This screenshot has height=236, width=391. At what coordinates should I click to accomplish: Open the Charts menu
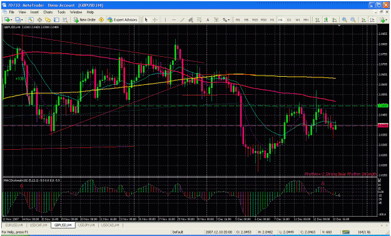click(48, 12)
